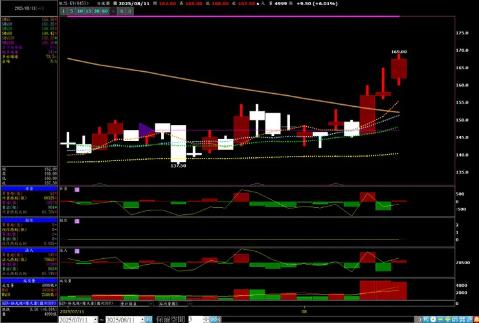Switch to daily 日 timeframe tab
Image resolution: width=479 pixels, height=323 pixels.
click(x=113, y=11)
